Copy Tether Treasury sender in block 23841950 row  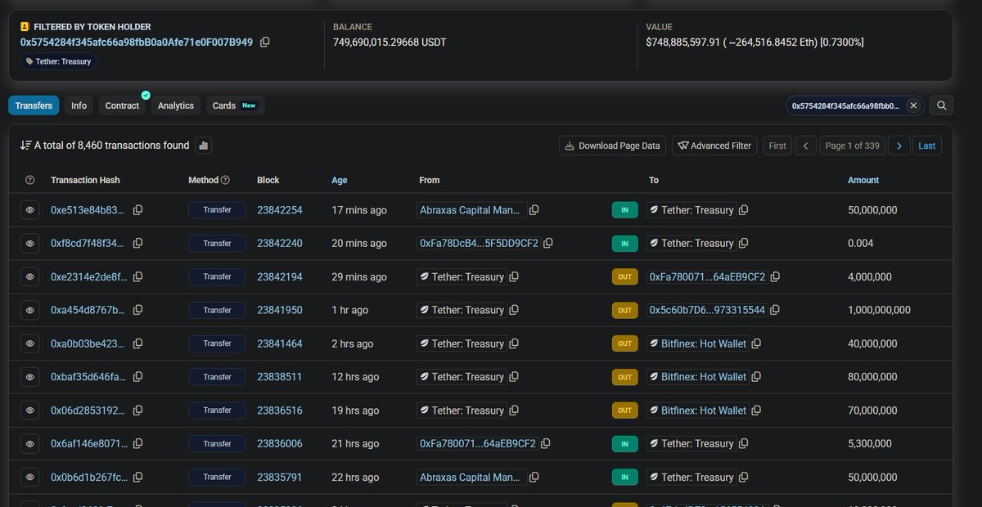[x=514, y=311]
